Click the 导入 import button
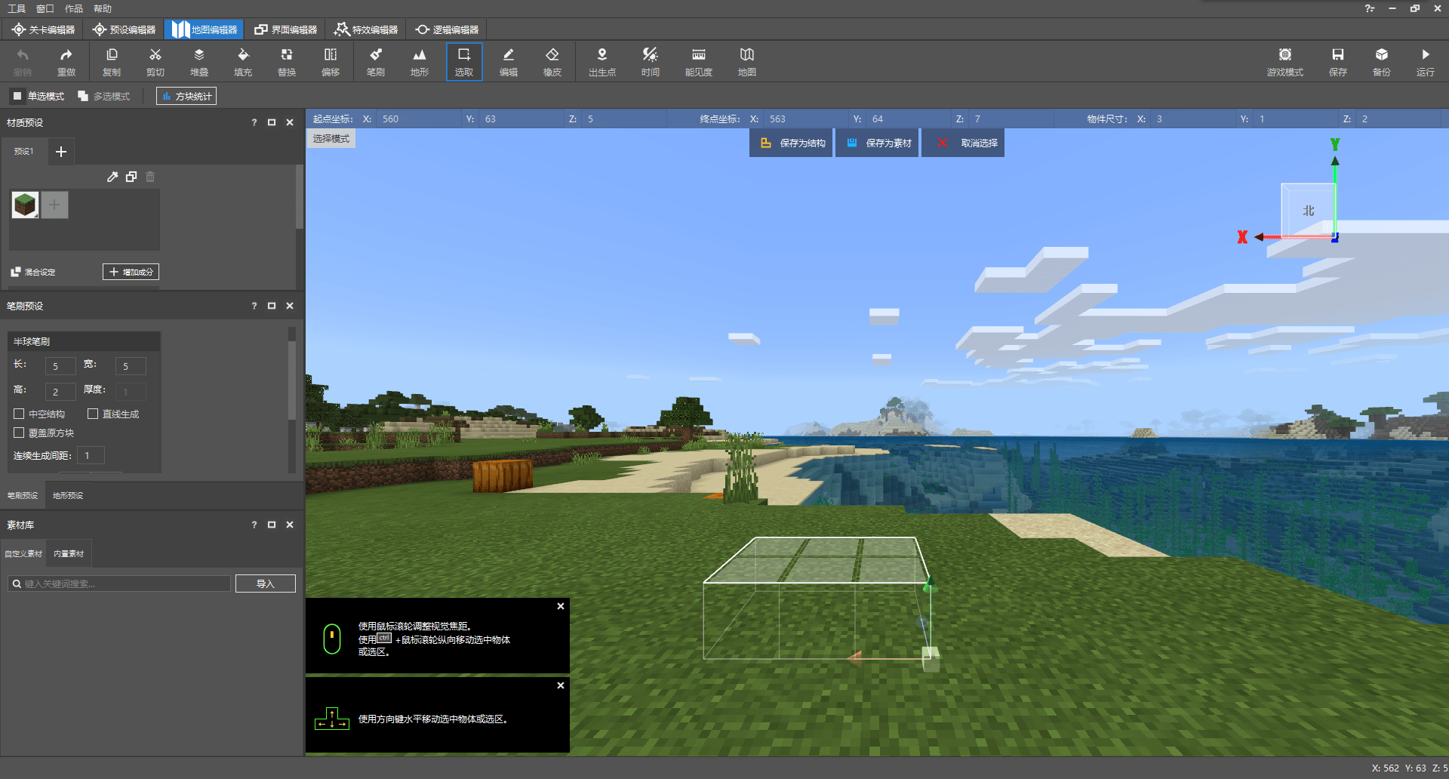The width and height of the screenshot is (1449, 779). point(266,583)
